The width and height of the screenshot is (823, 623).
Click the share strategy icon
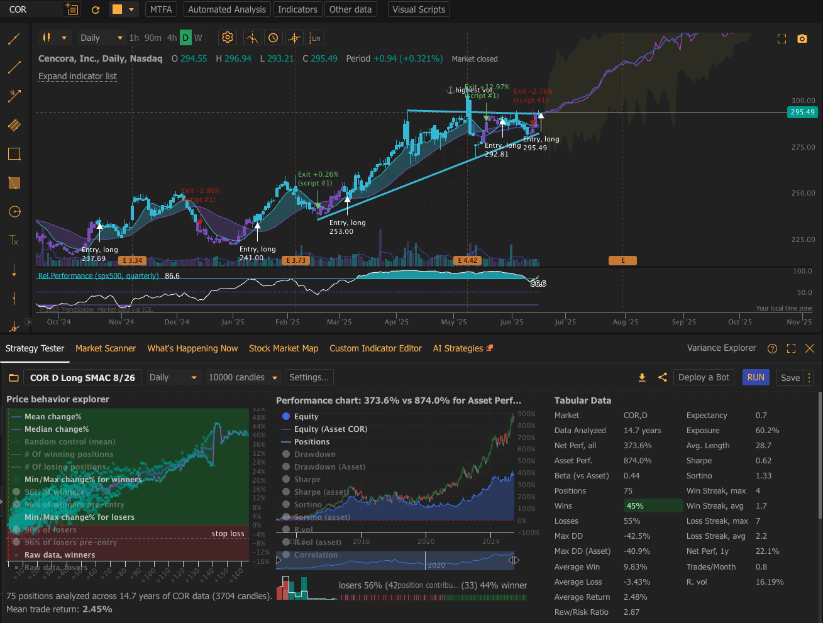point(662,377)
